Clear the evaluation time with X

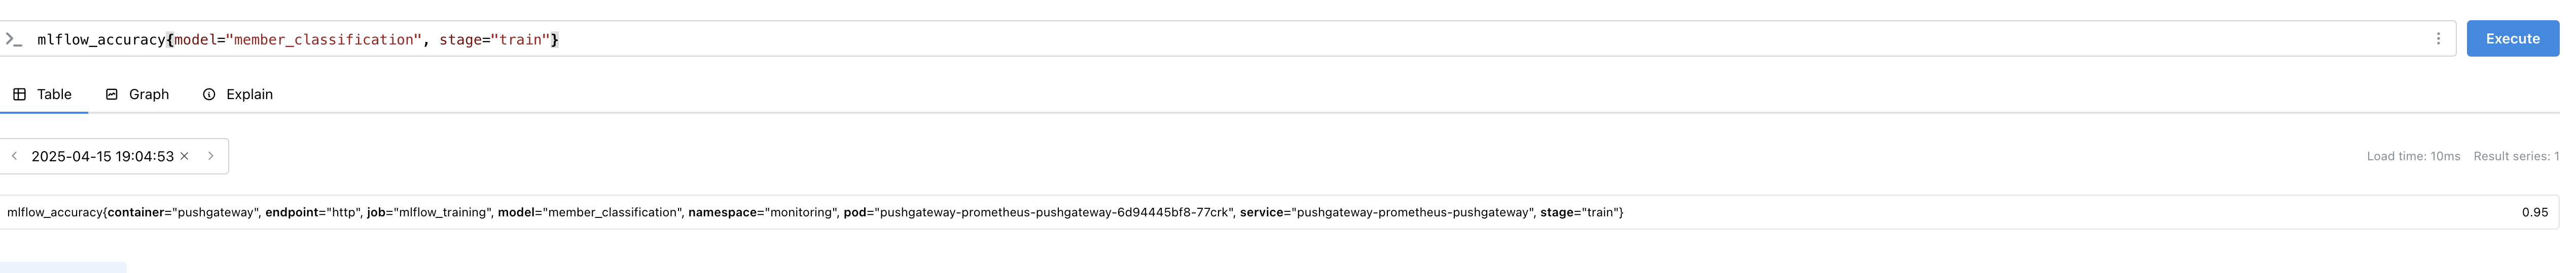click(184, 156)
